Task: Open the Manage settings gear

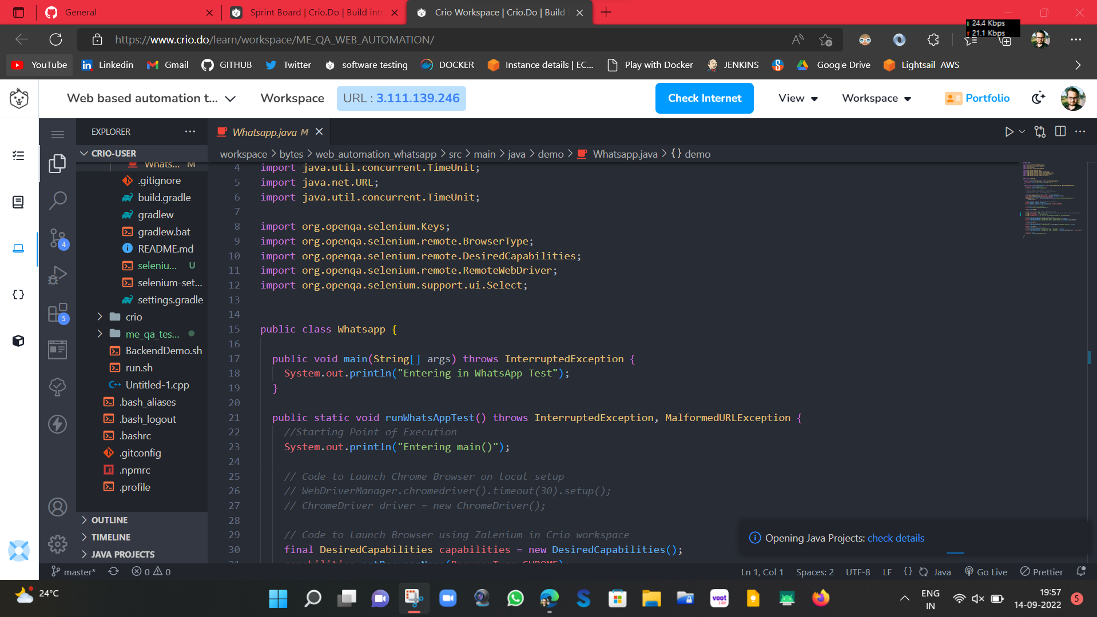Action: (57, 544)
